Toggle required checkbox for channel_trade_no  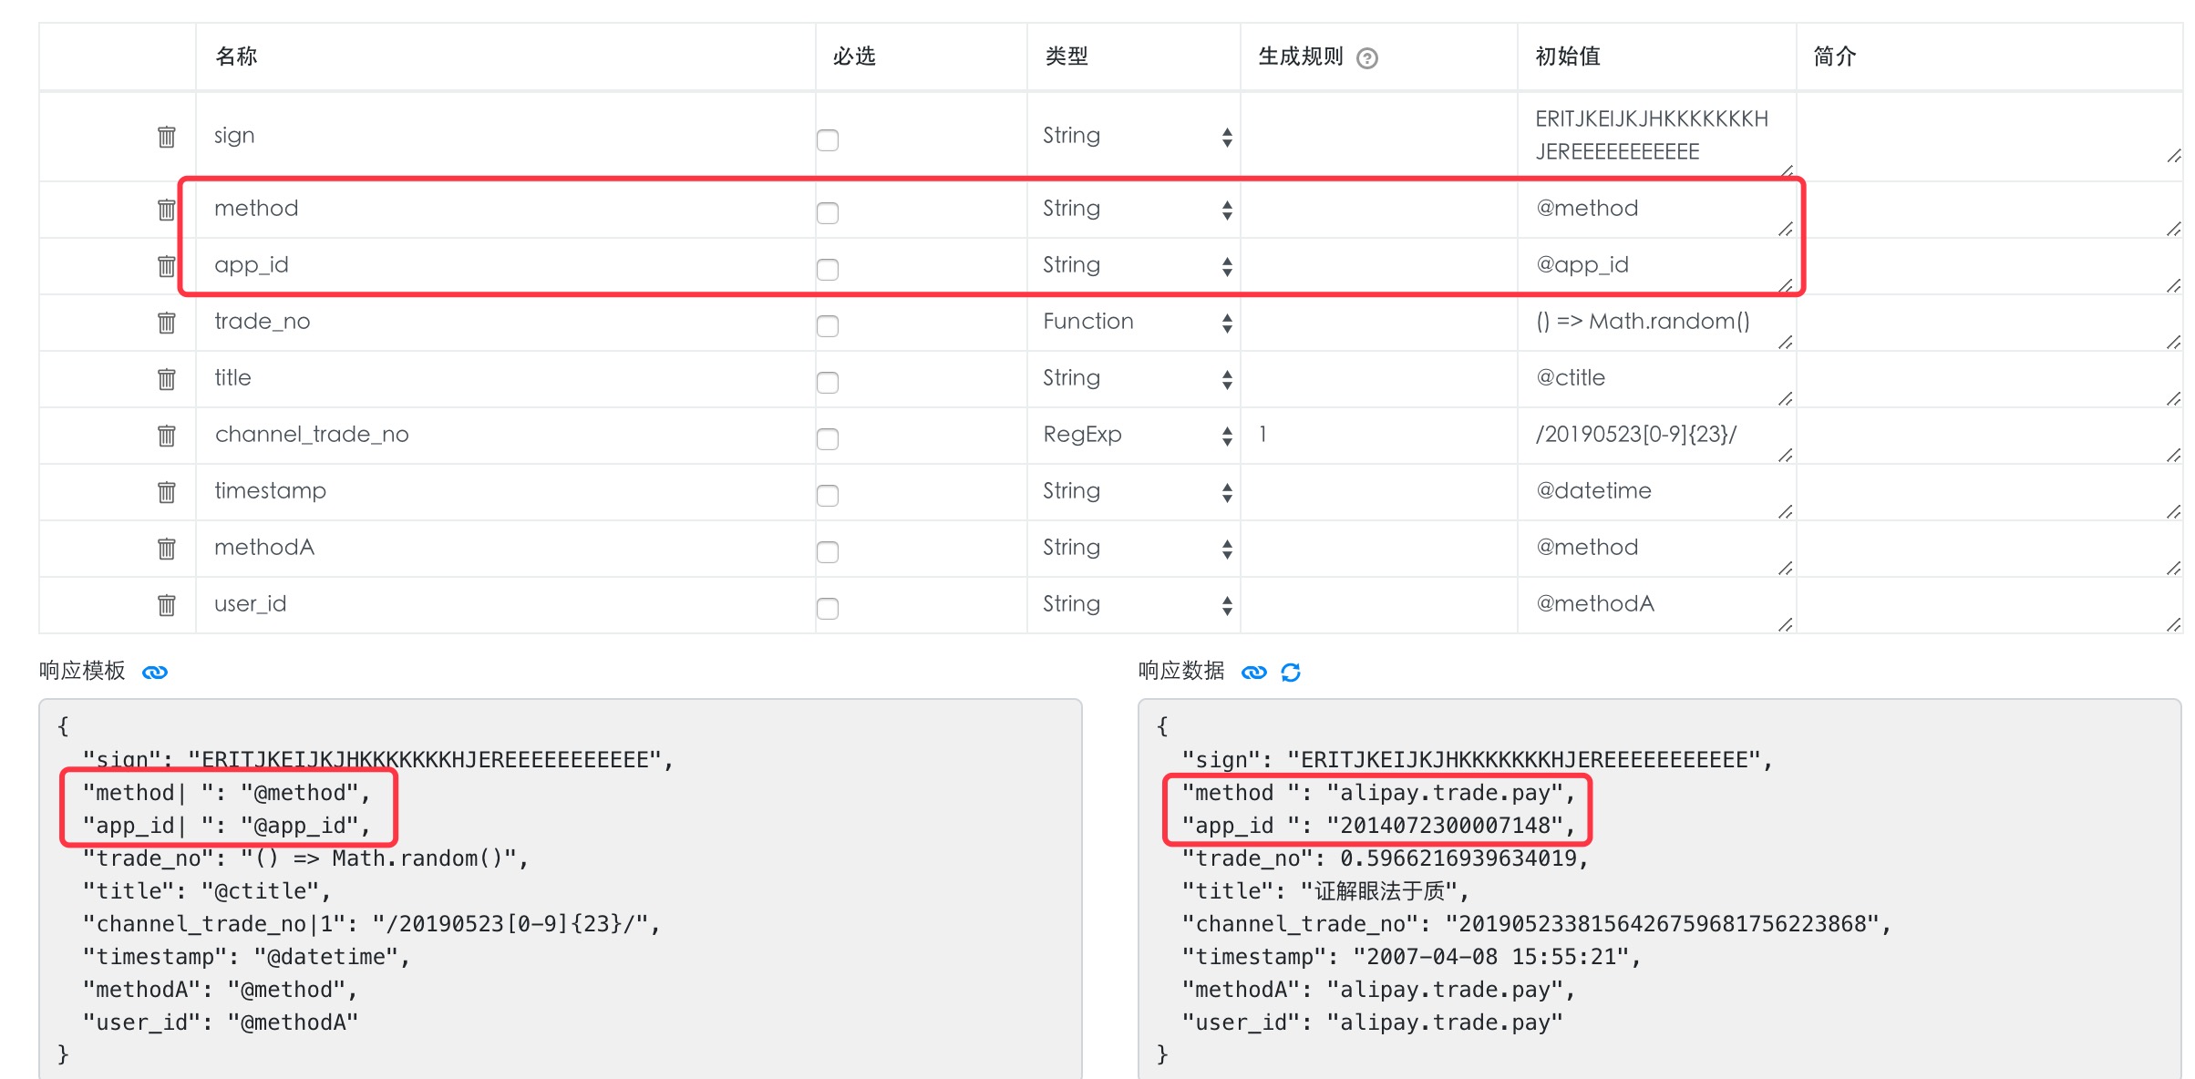point(828,438)
